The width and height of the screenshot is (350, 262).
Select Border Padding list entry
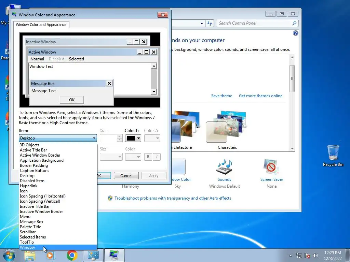pyautogui.click(x=58, y=165)
